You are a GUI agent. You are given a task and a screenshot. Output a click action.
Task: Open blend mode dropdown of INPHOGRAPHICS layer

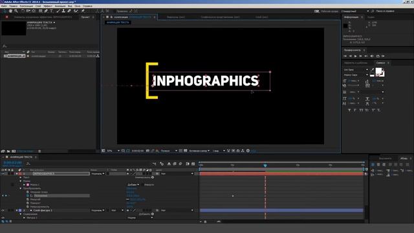coord(98,174)
